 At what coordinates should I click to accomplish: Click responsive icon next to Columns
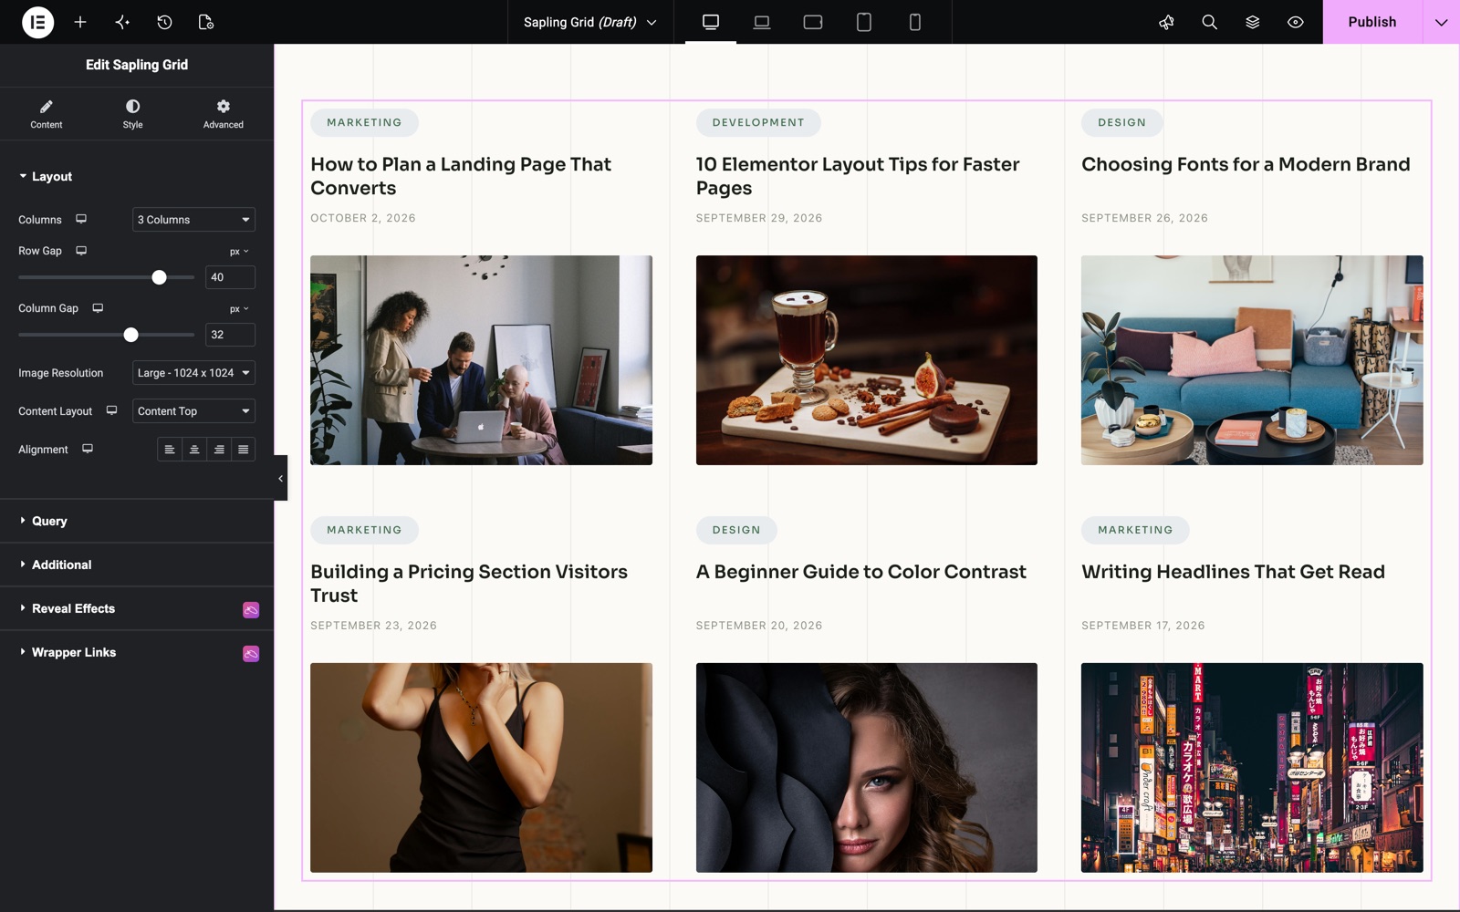[81, 219]
